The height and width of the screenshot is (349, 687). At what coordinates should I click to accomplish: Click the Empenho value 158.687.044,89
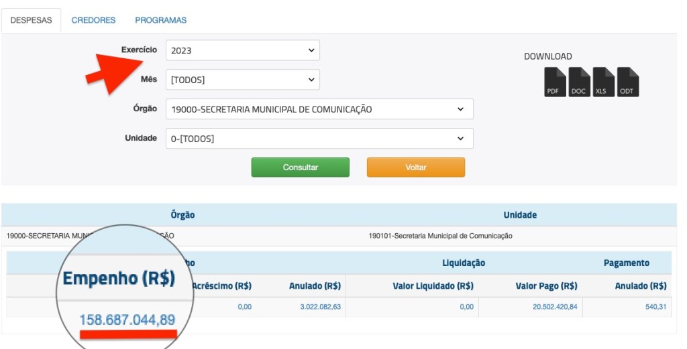click(x=127, y=320)
